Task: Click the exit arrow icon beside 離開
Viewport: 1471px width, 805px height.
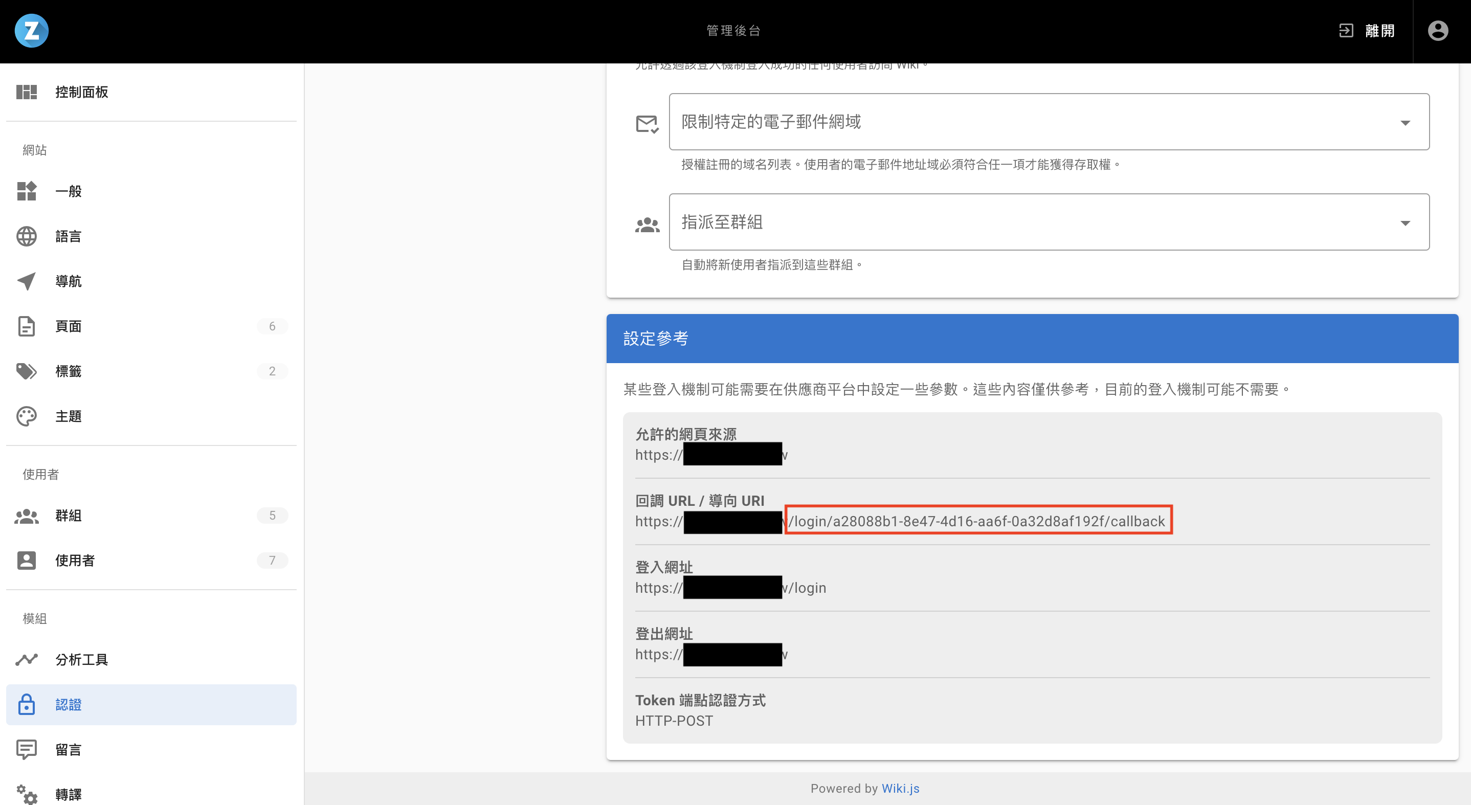Action: click(1346, 31)
